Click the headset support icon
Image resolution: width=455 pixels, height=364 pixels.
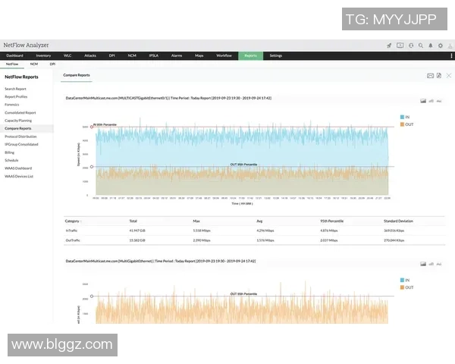(x=410, y=45)
